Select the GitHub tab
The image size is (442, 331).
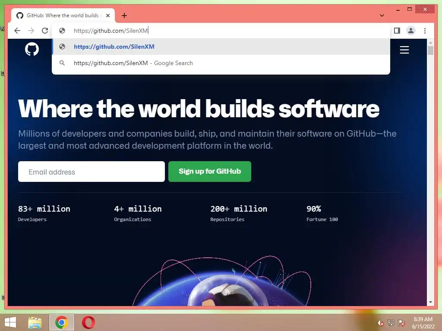[63, 16]
